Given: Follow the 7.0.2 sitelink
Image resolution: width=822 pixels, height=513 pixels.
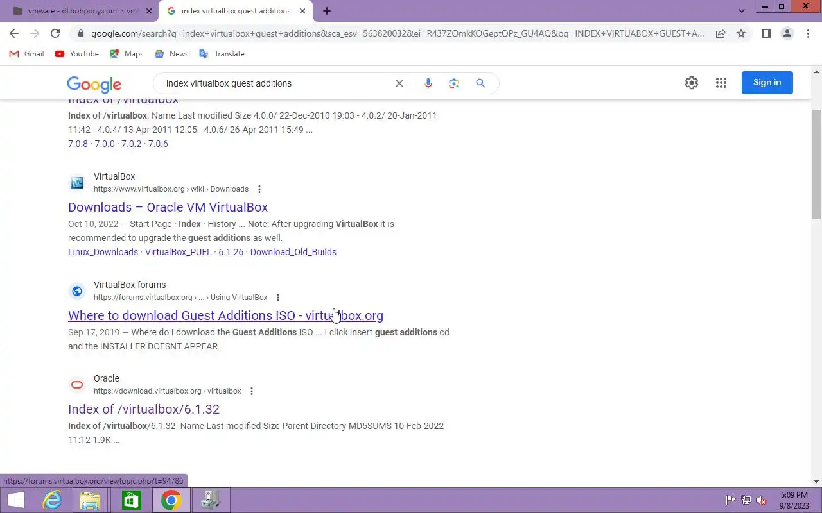Looking at the screenshot, I should 131,144.
